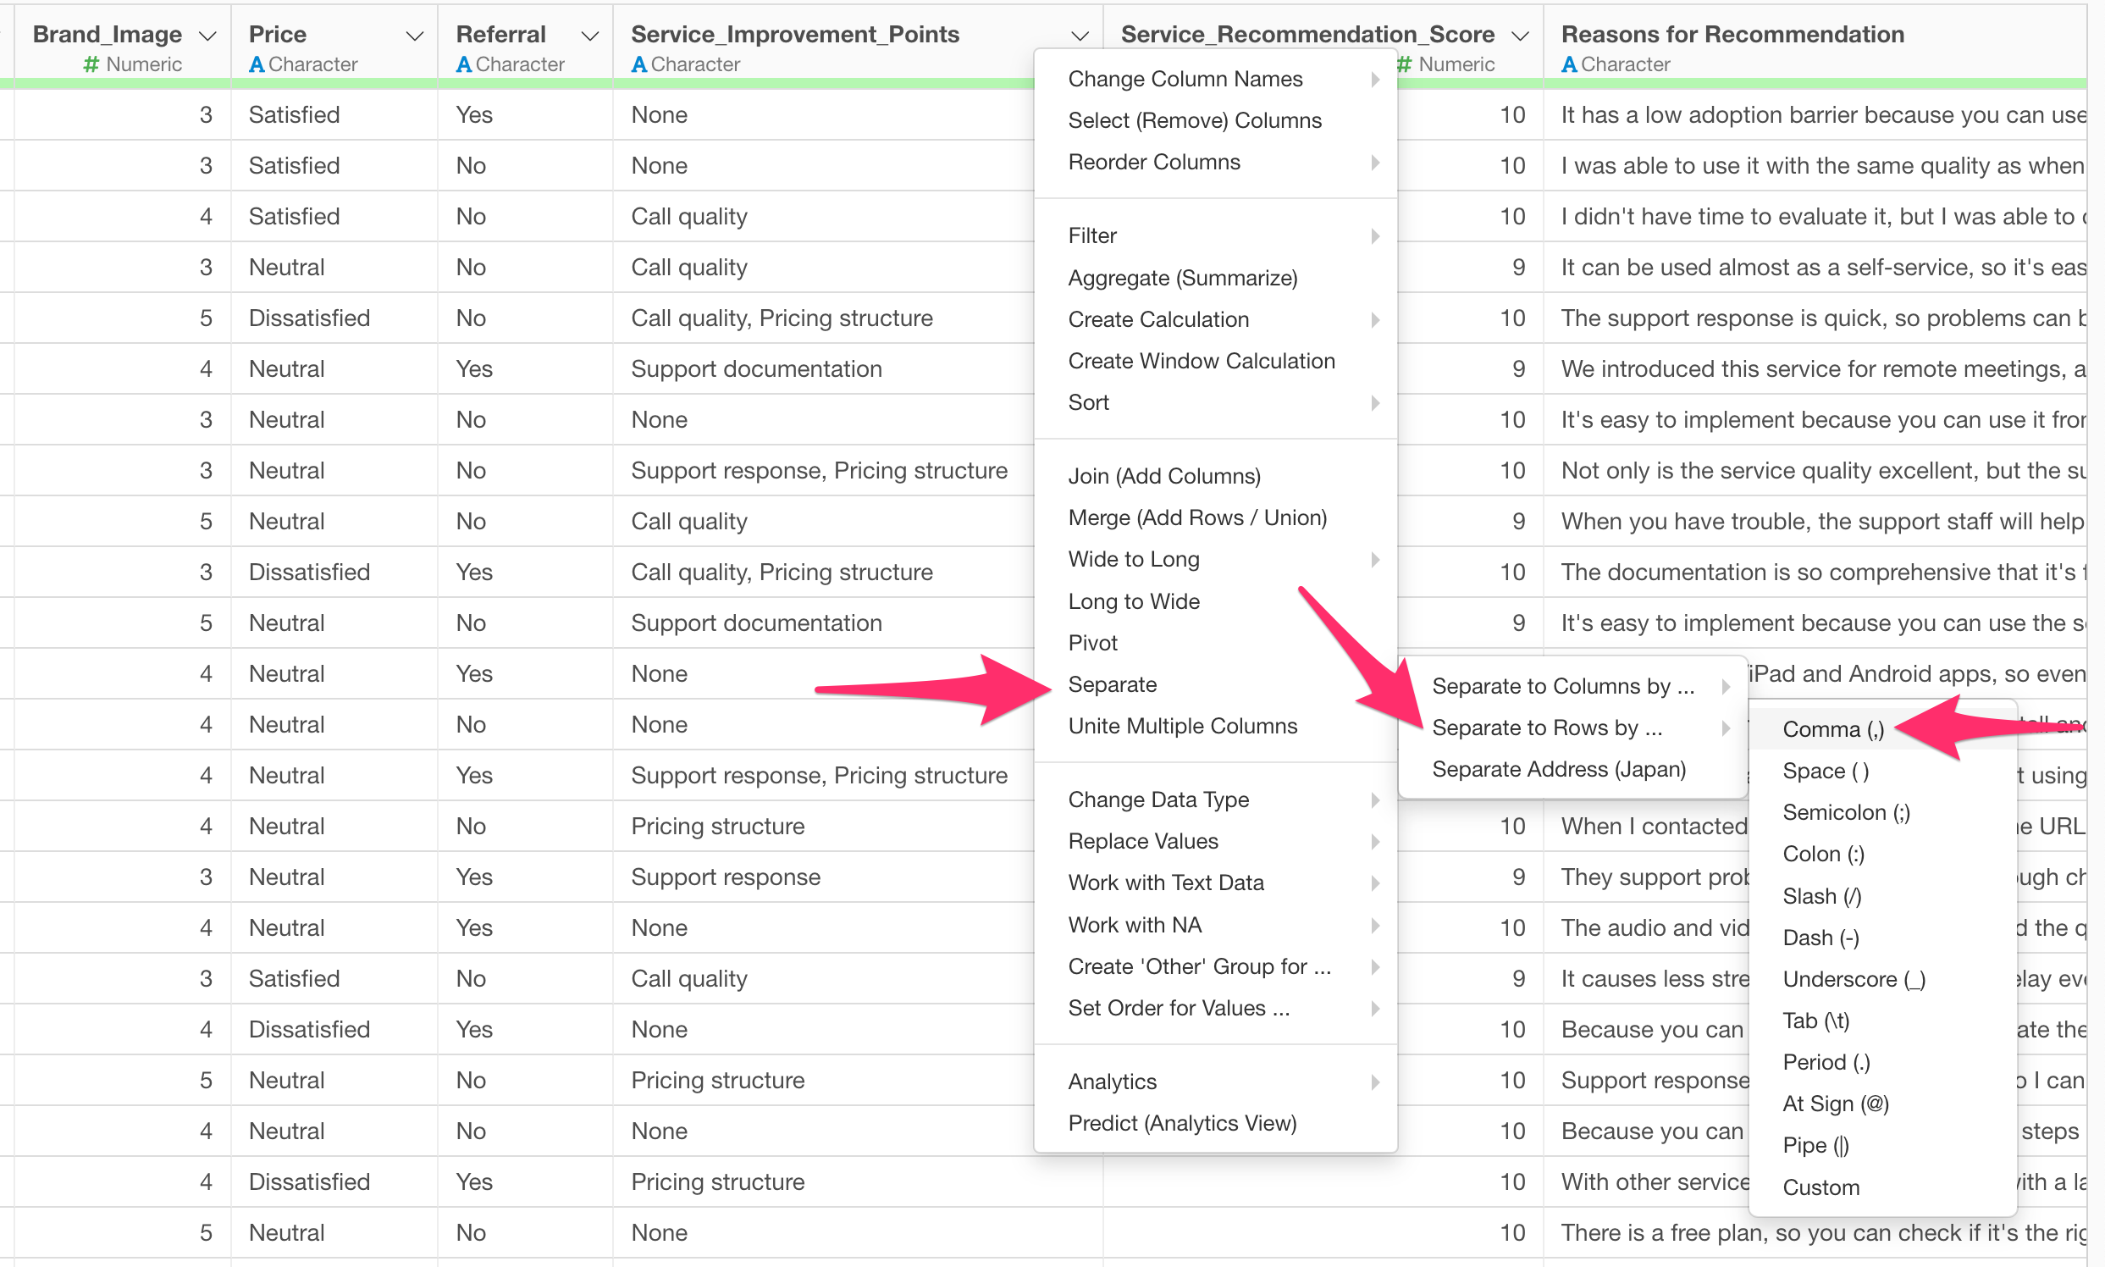Click the Service_Improvement_Points column chevron
Image resolution: width=2105 pixels, height=1267 pixels.
click(1080, 36)
